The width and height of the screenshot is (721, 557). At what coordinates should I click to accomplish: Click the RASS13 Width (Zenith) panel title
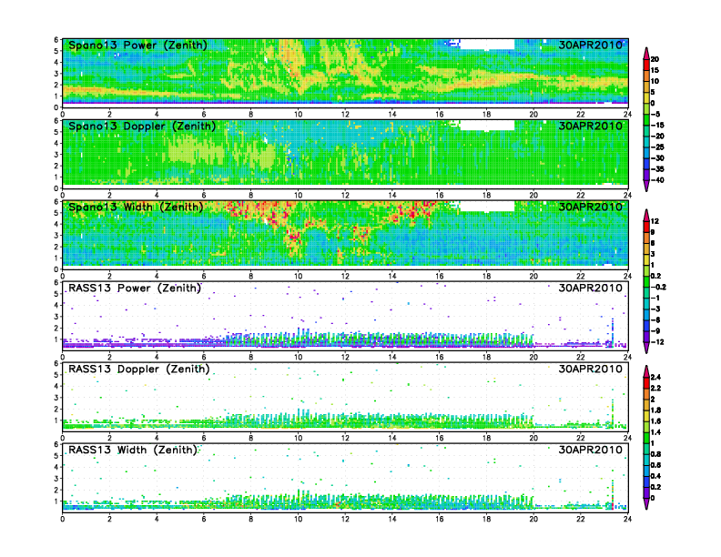click(x=133, y=450)
